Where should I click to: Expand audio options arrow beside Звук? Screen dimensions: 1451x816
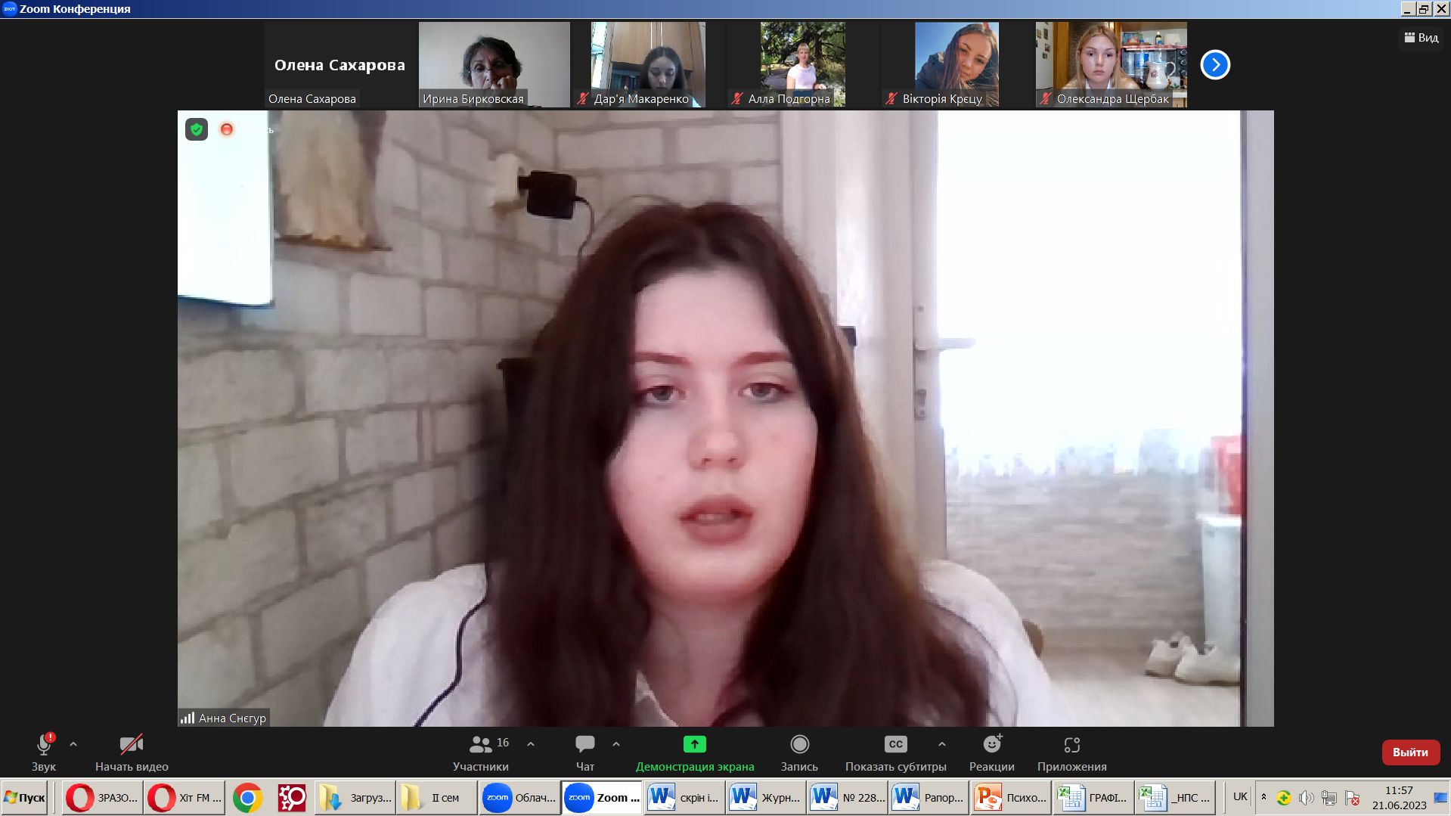(73, 744)
